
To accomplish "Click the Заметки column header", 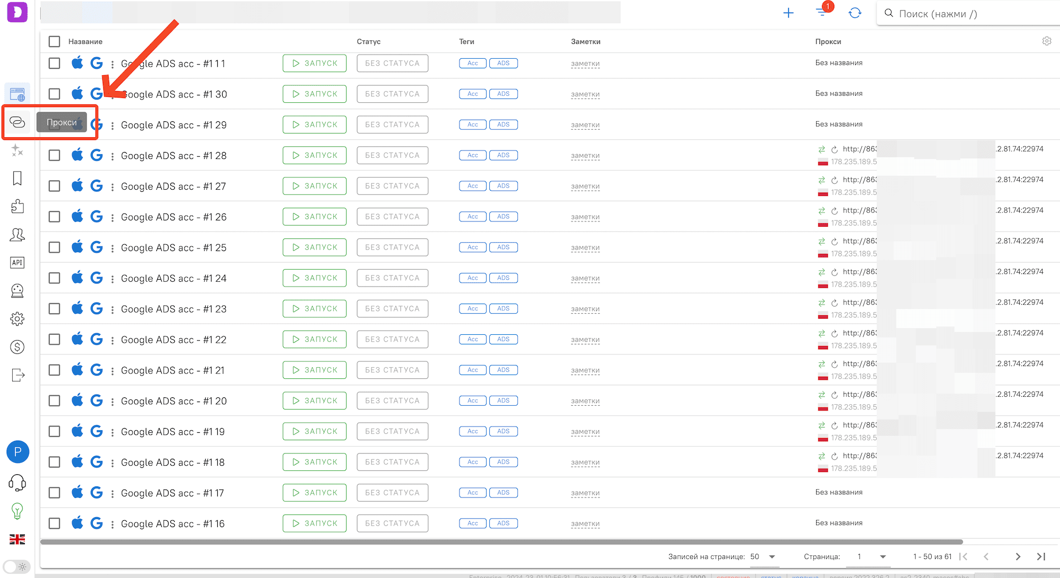I will [586, 41].
